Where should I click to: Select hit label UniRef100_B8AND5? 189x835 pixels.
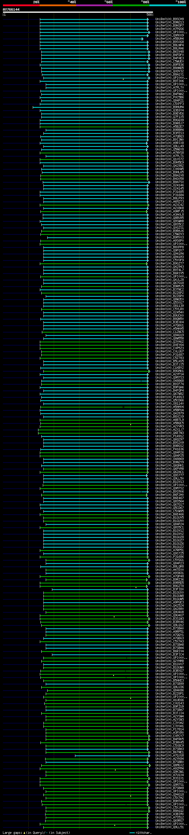170,68
